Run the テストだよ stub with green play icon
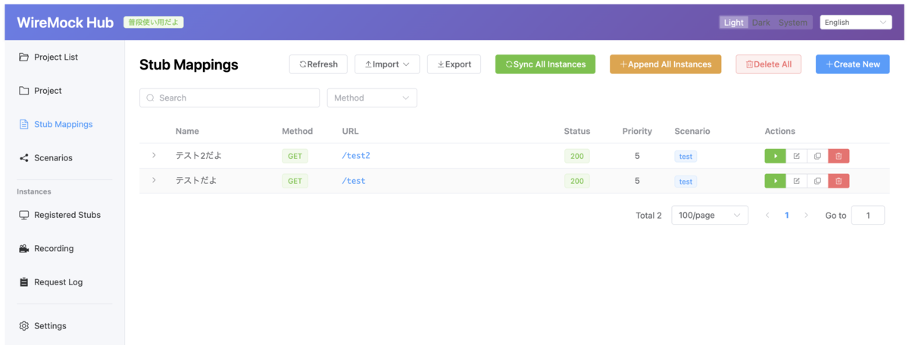 775,181
